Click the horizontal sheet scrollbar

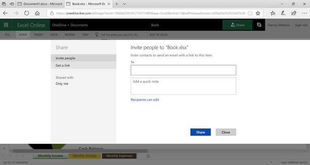(x=80, y=151)
